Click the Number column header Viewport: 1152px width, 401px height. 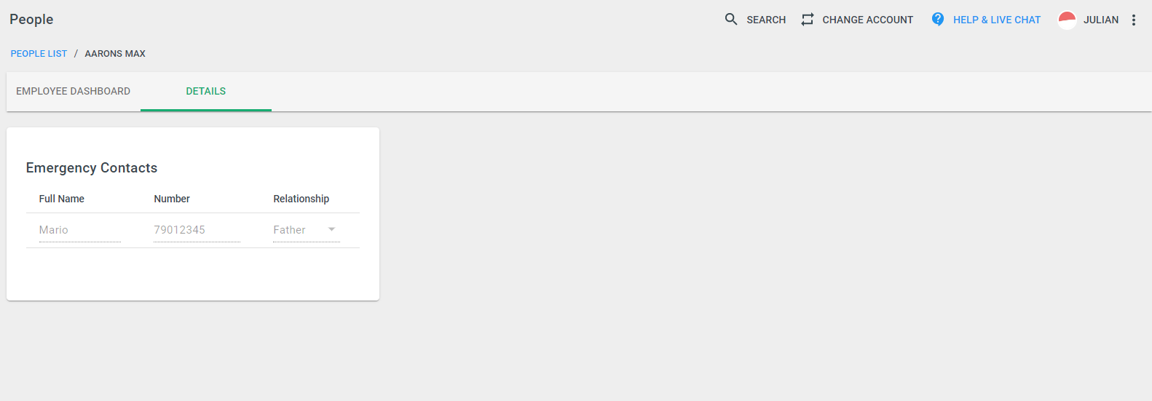(172, 199)
